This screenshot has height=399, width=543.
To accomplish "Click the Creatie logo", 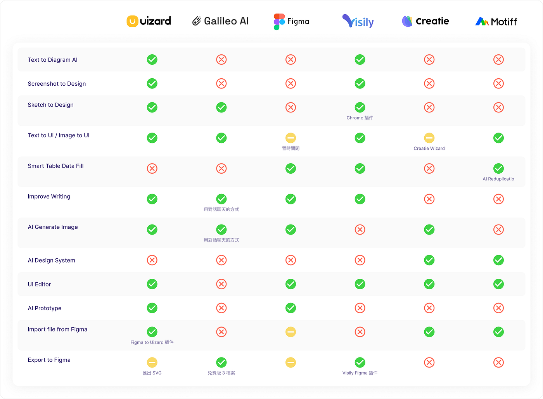I will pos(425,21).
